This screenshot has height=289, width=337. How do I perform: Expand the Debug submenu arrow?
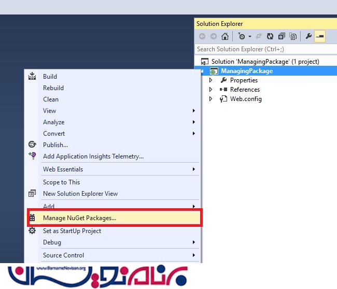(x=194, y=242)
